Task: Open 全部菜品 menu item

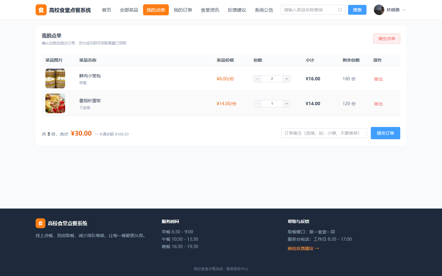Action: click(129, 10)
